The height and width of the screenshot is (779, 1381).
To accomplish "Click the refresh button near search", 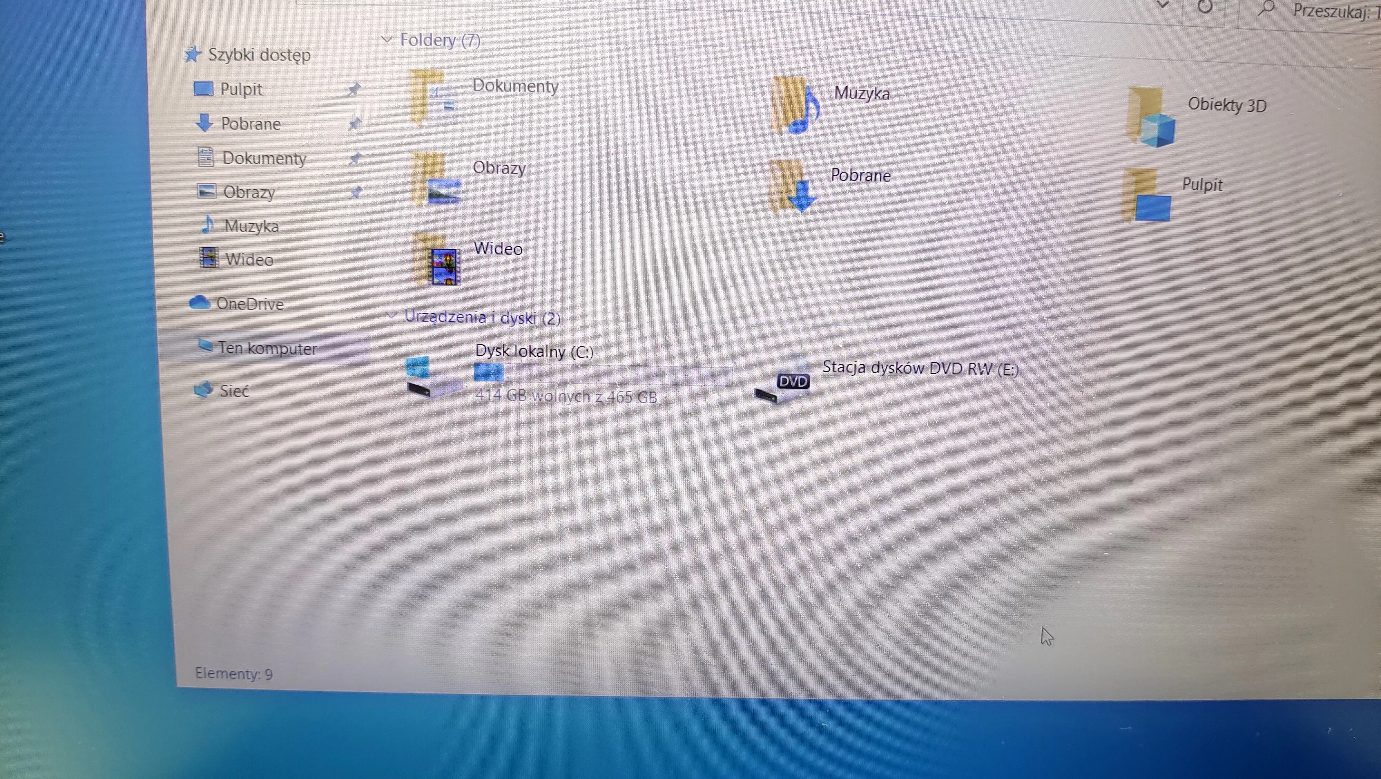I will point(1205,7).
